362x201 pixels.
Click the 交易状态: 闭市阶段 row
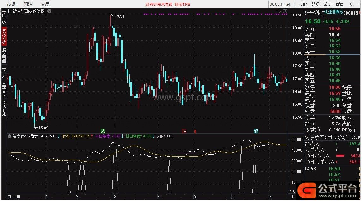pos(332,137)
